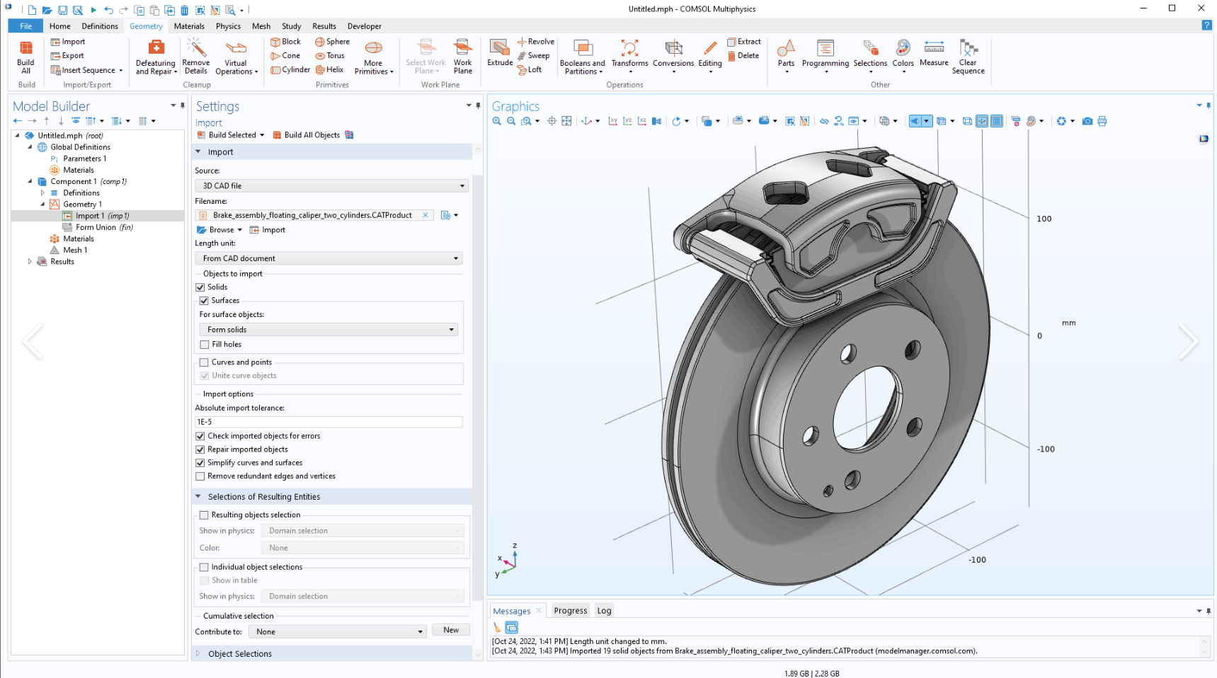Switch to the Home ribbon tab
This screenshot has height=678, width=1217.
[x=60, y=26]
